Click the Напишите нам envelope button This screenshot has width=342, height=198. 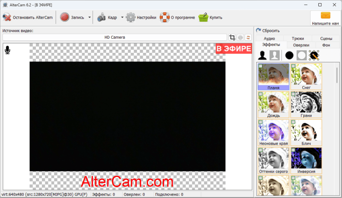point(325,18)
